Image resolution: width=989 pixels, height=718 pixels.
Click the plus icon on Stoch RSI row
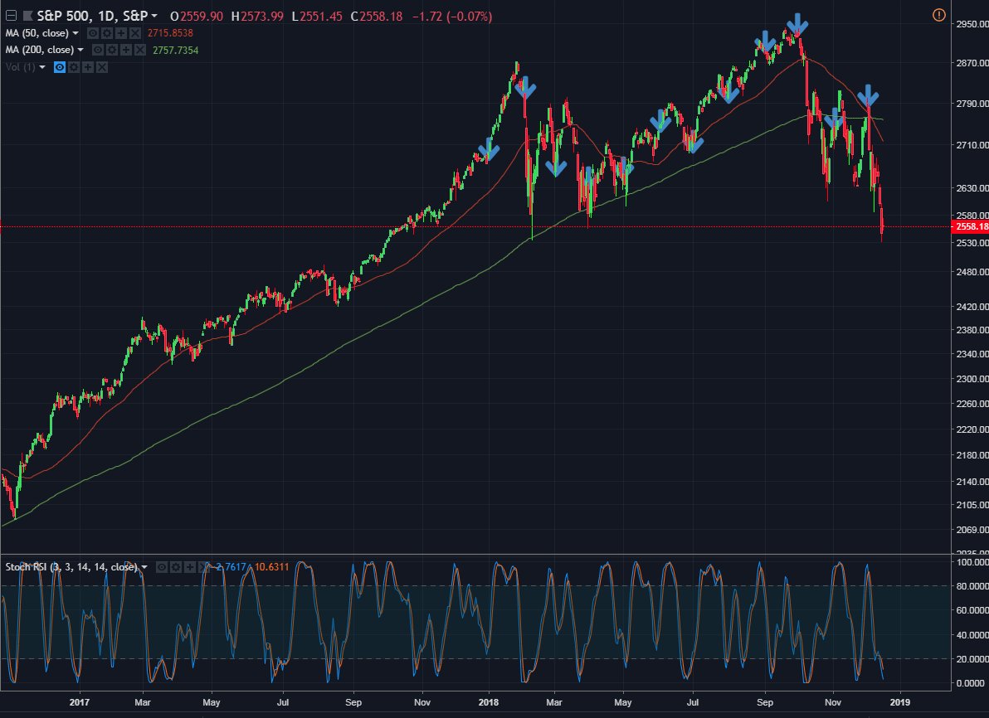190,567
